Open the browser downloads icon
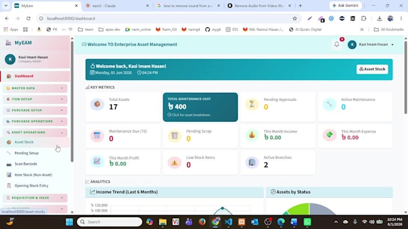This screenshot has width=408, height=229. coord(379,19)
